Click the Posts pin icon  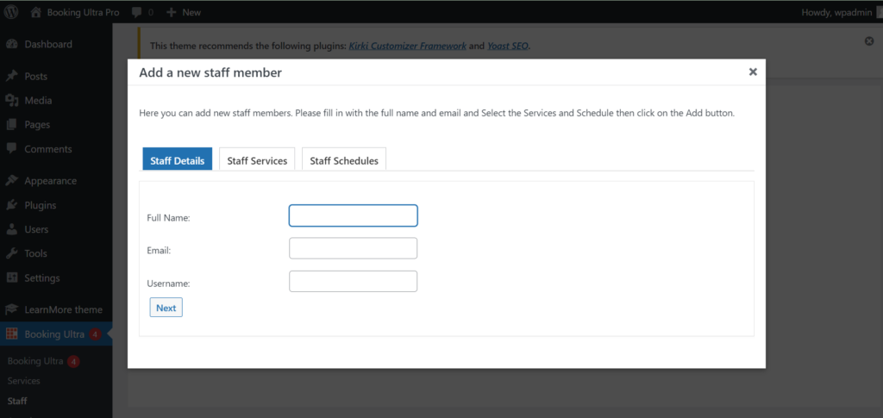(12, 77)
